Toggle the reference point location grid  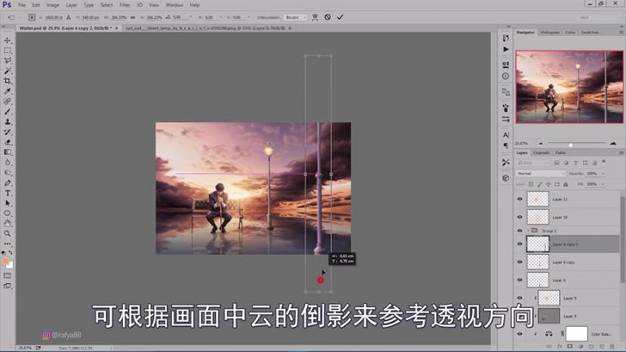(x=32, y=17)
